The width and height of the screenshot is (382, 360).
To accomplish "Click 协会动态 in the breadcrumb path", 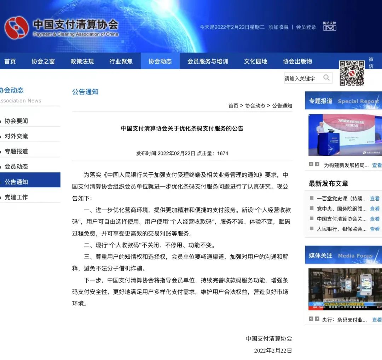I will [255, 105].
